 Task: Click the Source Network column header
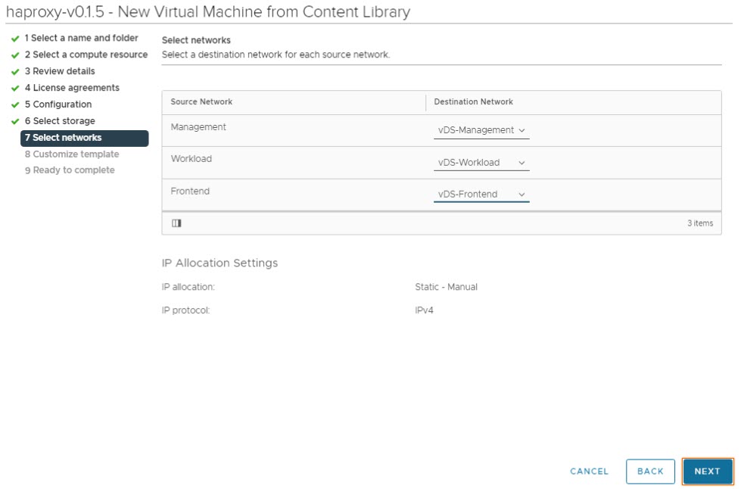(201, 102)
